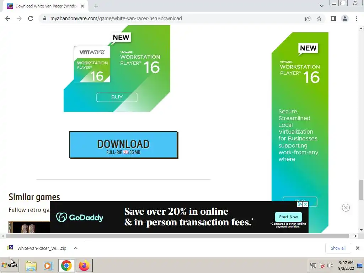364x273 pixels.
Task: Open a new browser tab
Action: click(96, 6)
